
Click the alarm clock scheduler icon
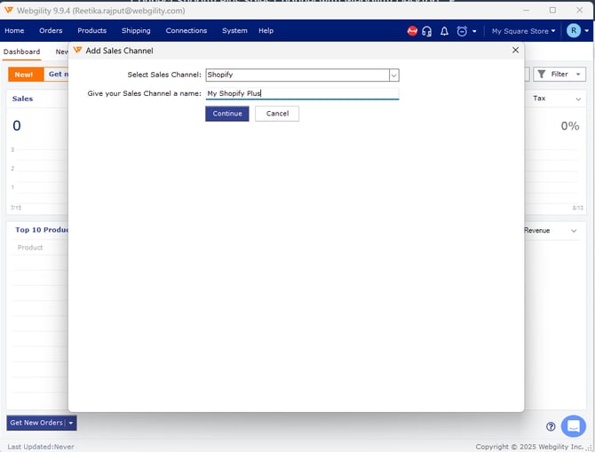click(462, 31)
